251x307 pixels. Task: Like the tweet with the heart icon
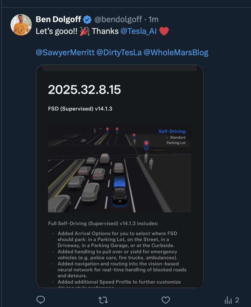pos(166,300)
